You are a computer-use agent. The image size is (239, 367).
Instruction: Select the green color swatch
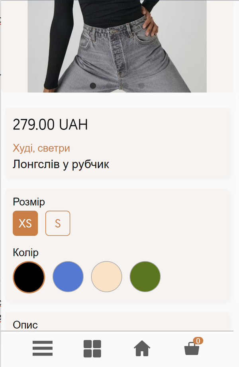coord(145,277)
